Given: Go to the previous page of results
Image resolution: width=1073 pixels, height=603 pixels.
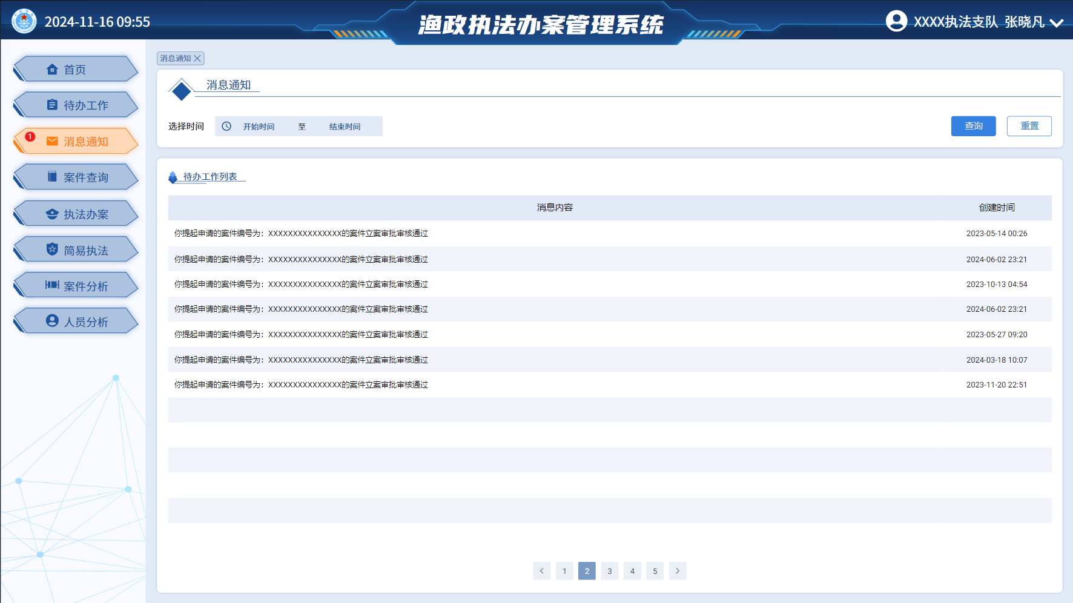Looking at the screenshot, I should point(541,571).
